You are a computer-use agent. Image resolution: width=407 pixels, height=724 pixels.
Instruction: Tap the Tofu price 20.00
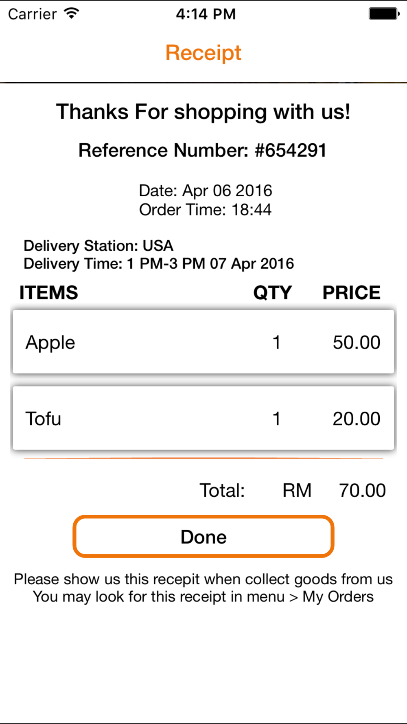(x=357, y=419)
